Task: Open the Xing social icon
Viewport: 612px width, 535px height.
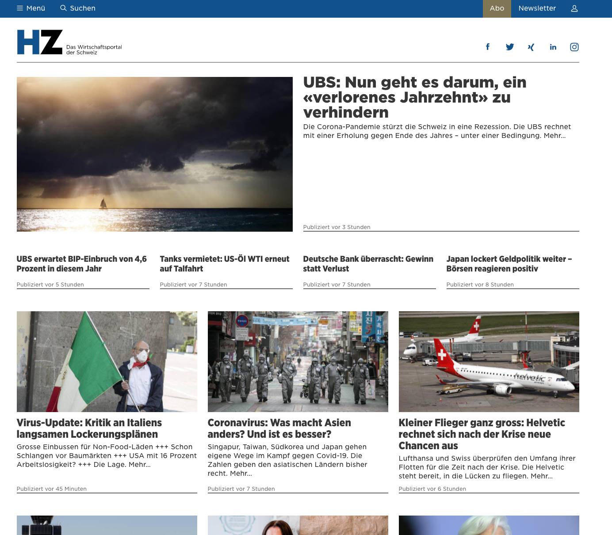Action: (x=531, y=47)
